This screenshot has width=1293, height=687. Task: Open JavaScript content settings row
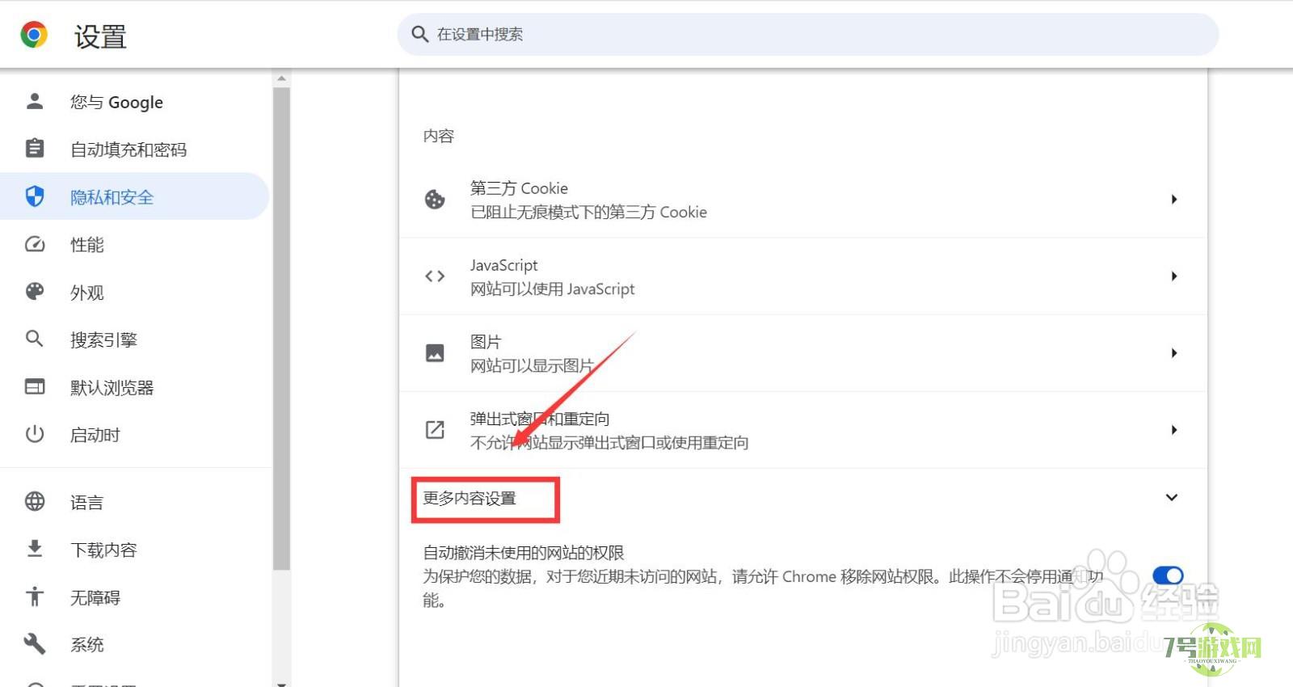(803, 276)
